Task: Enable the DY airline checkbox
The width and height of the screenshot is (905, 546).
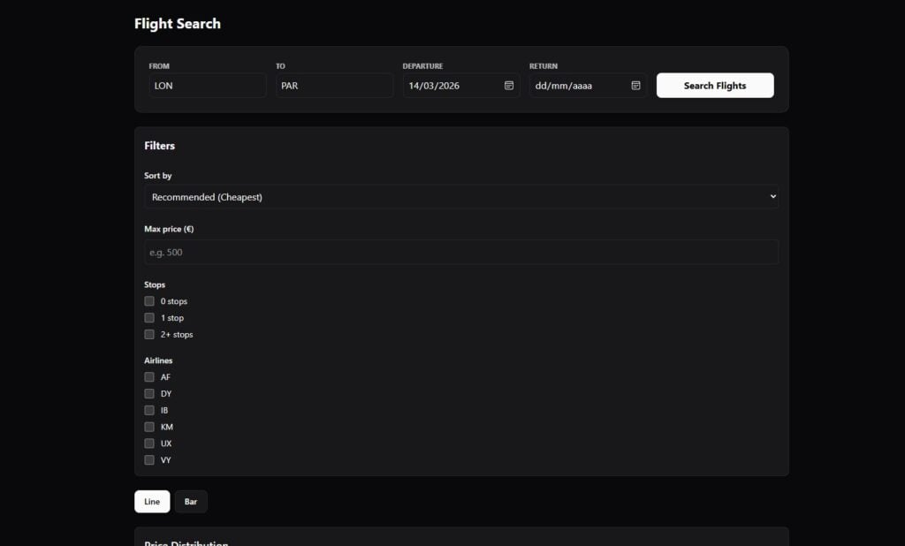Action: (149, 394)
